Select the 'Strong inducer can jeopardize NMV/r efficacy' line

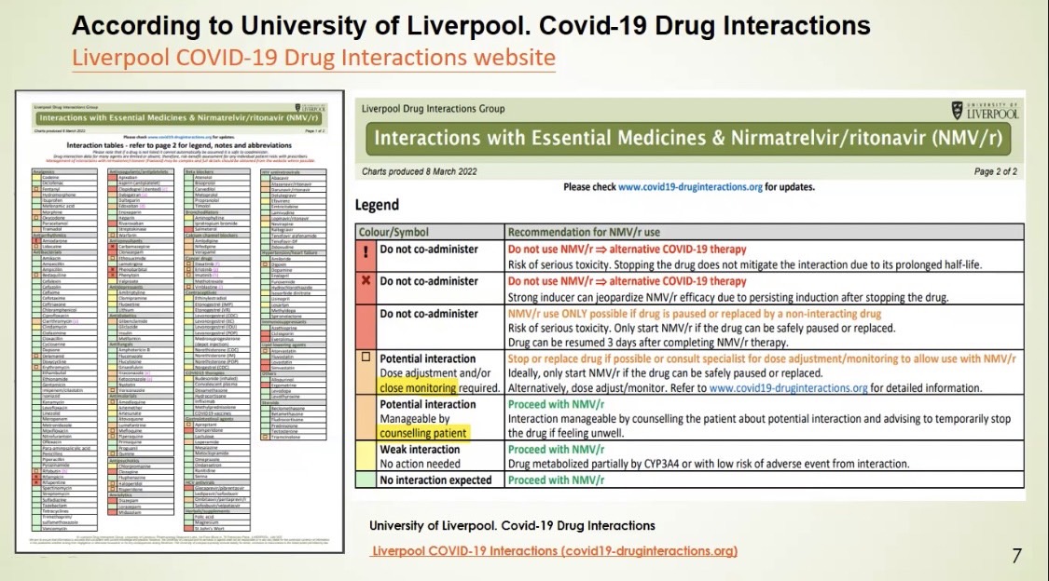click(x=728, y=297)
